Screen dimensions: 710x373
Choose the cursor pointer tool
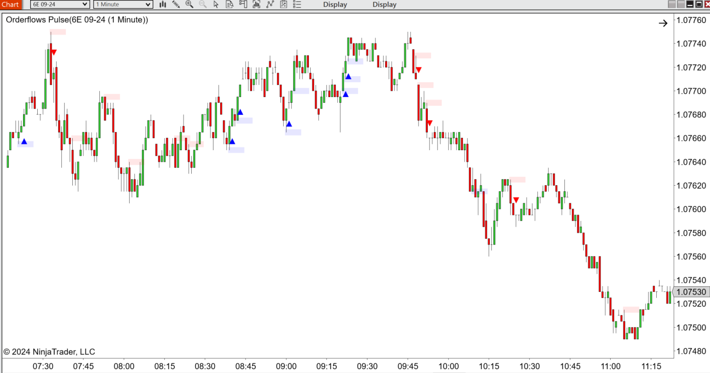tap(216, 4)
